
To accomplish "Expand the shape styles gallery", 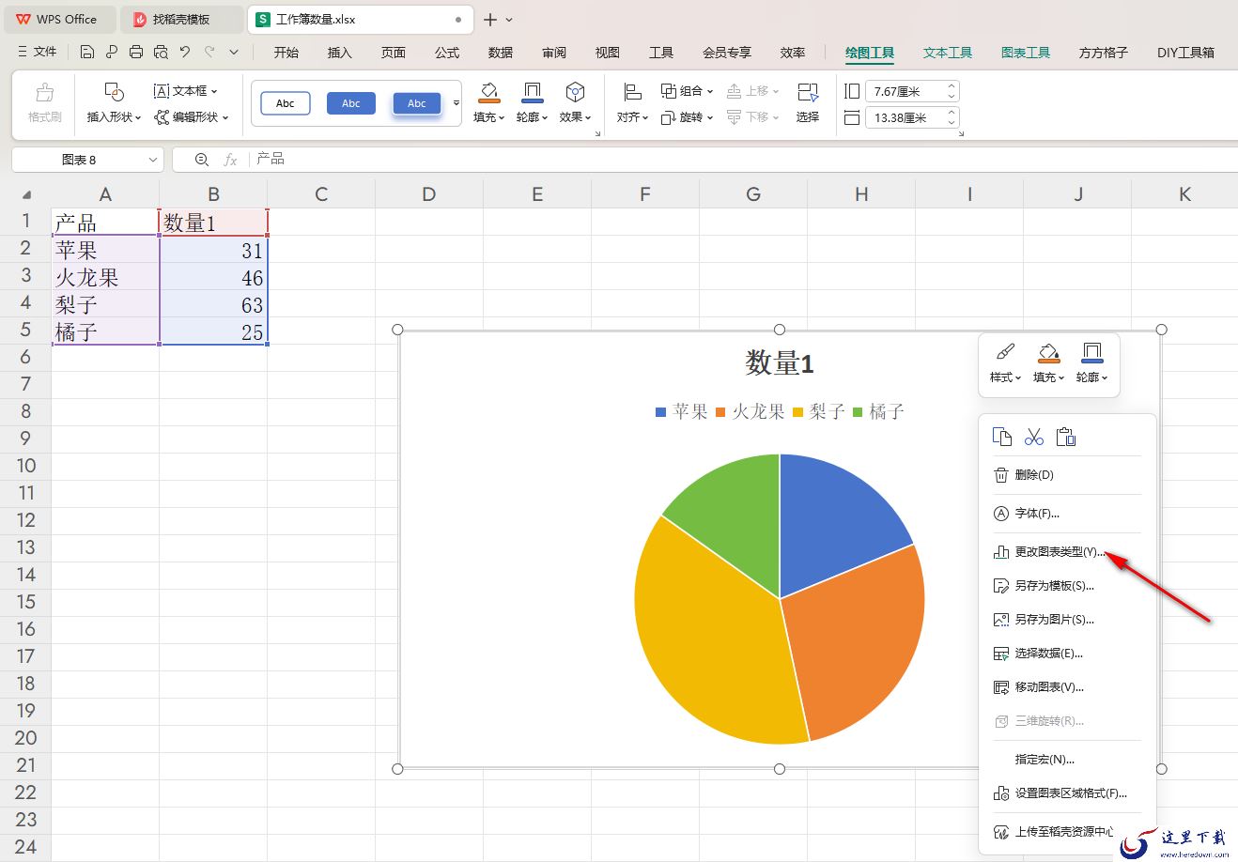I will [x=457, y=103].
